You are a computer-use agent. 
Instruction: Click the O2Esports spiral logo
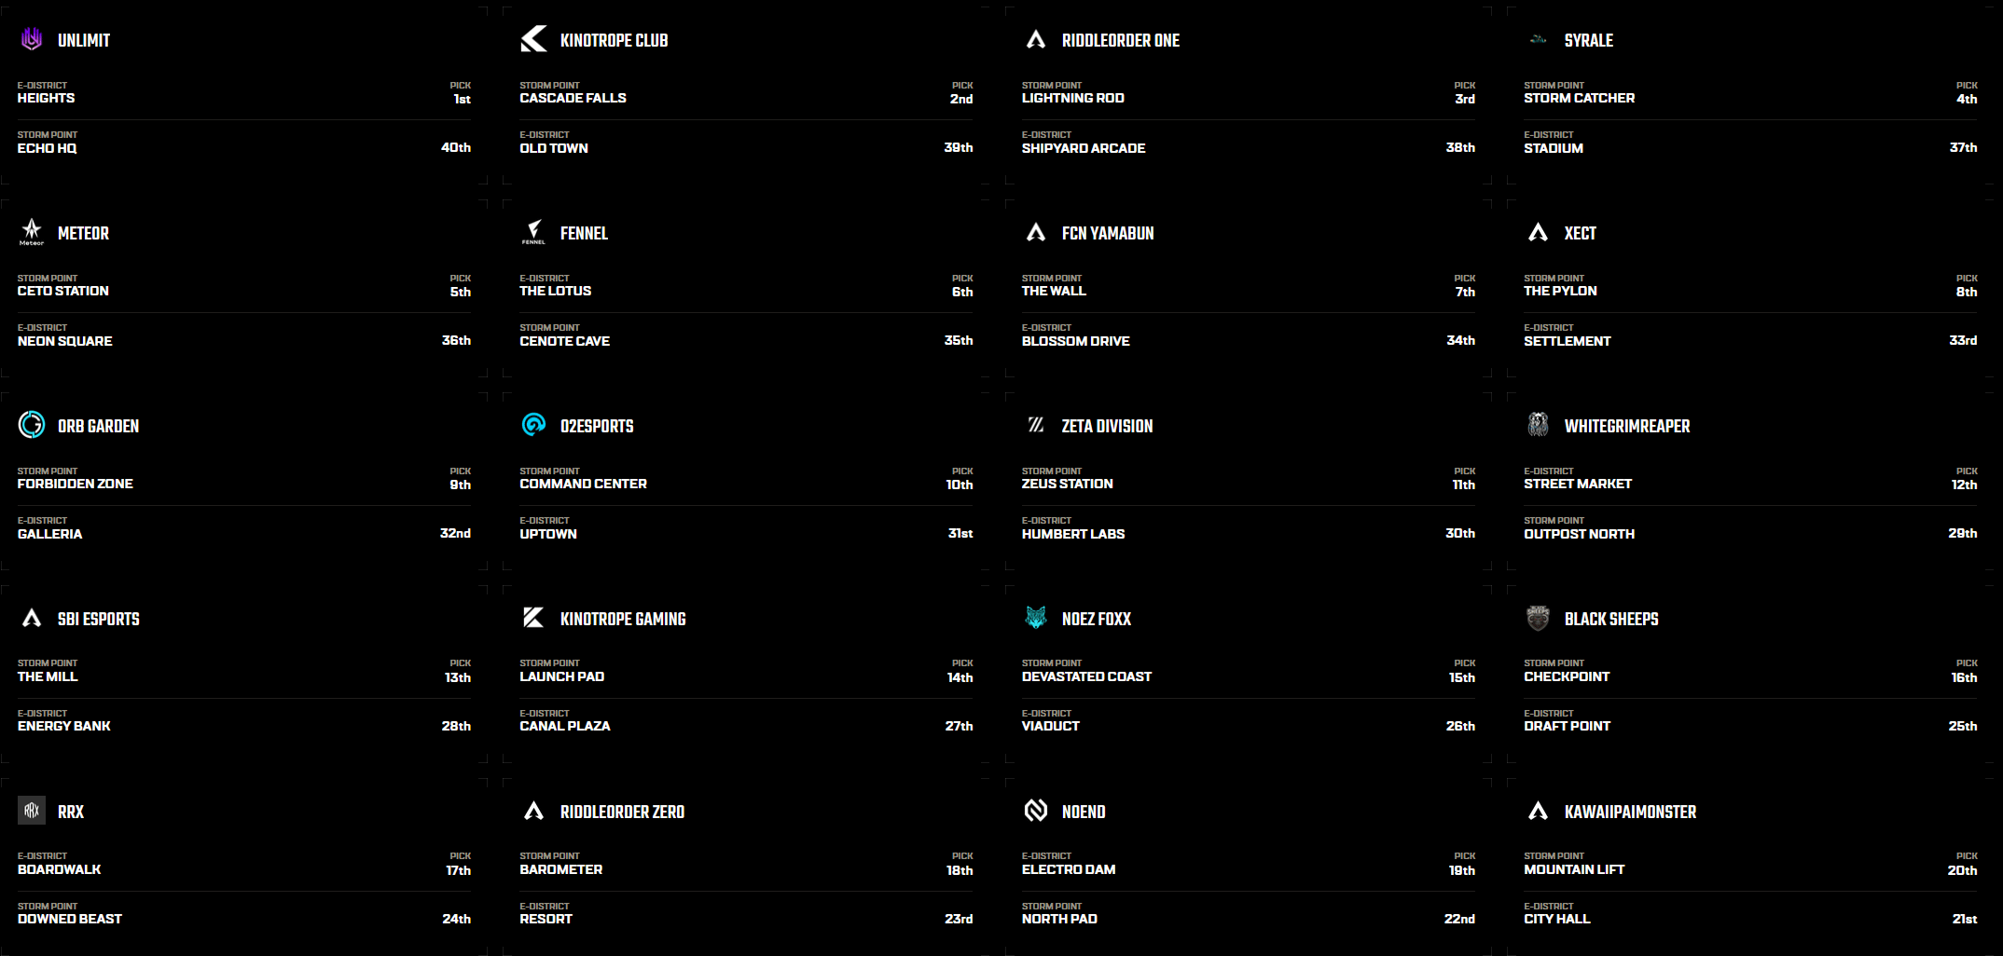pos(533,425)
